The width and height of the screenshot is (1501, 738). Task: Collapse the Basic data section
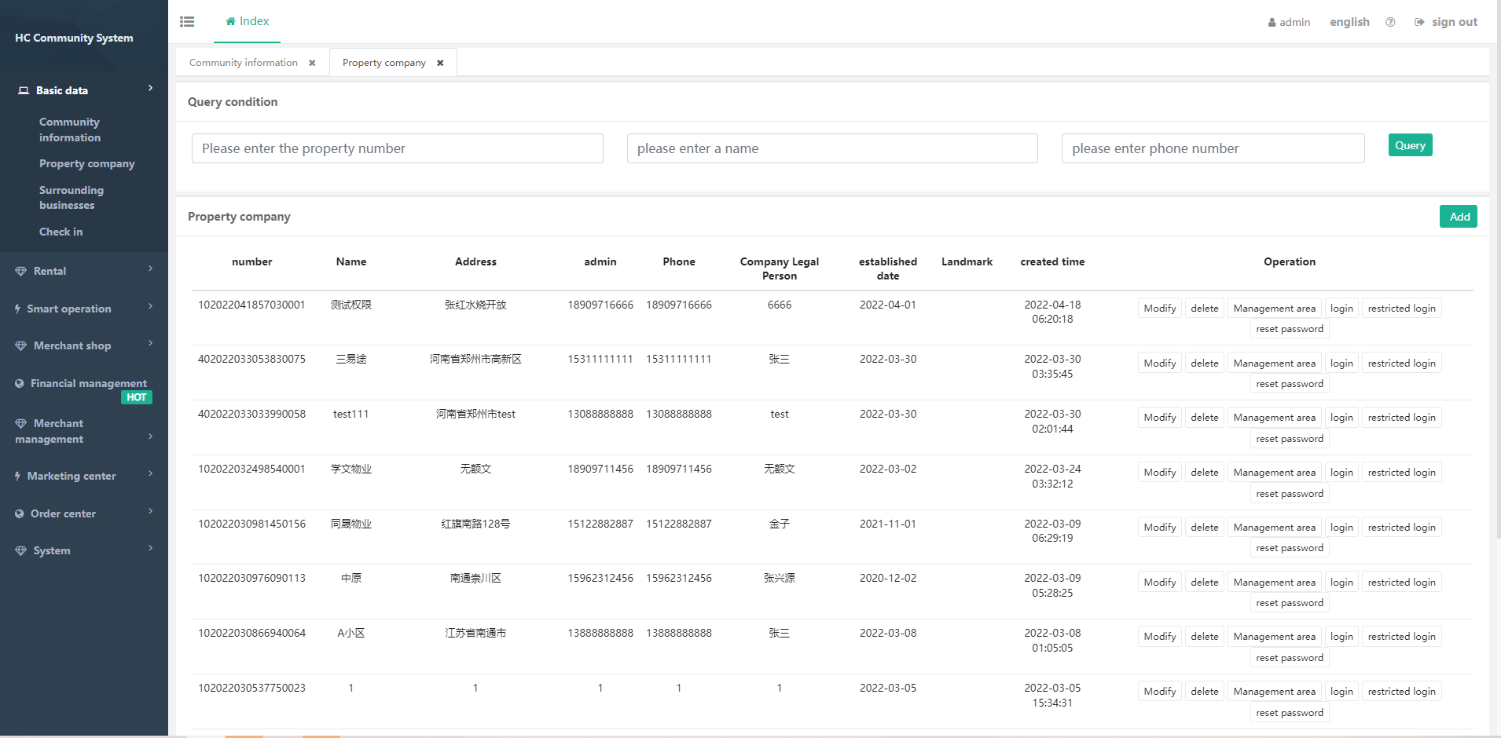150,89
